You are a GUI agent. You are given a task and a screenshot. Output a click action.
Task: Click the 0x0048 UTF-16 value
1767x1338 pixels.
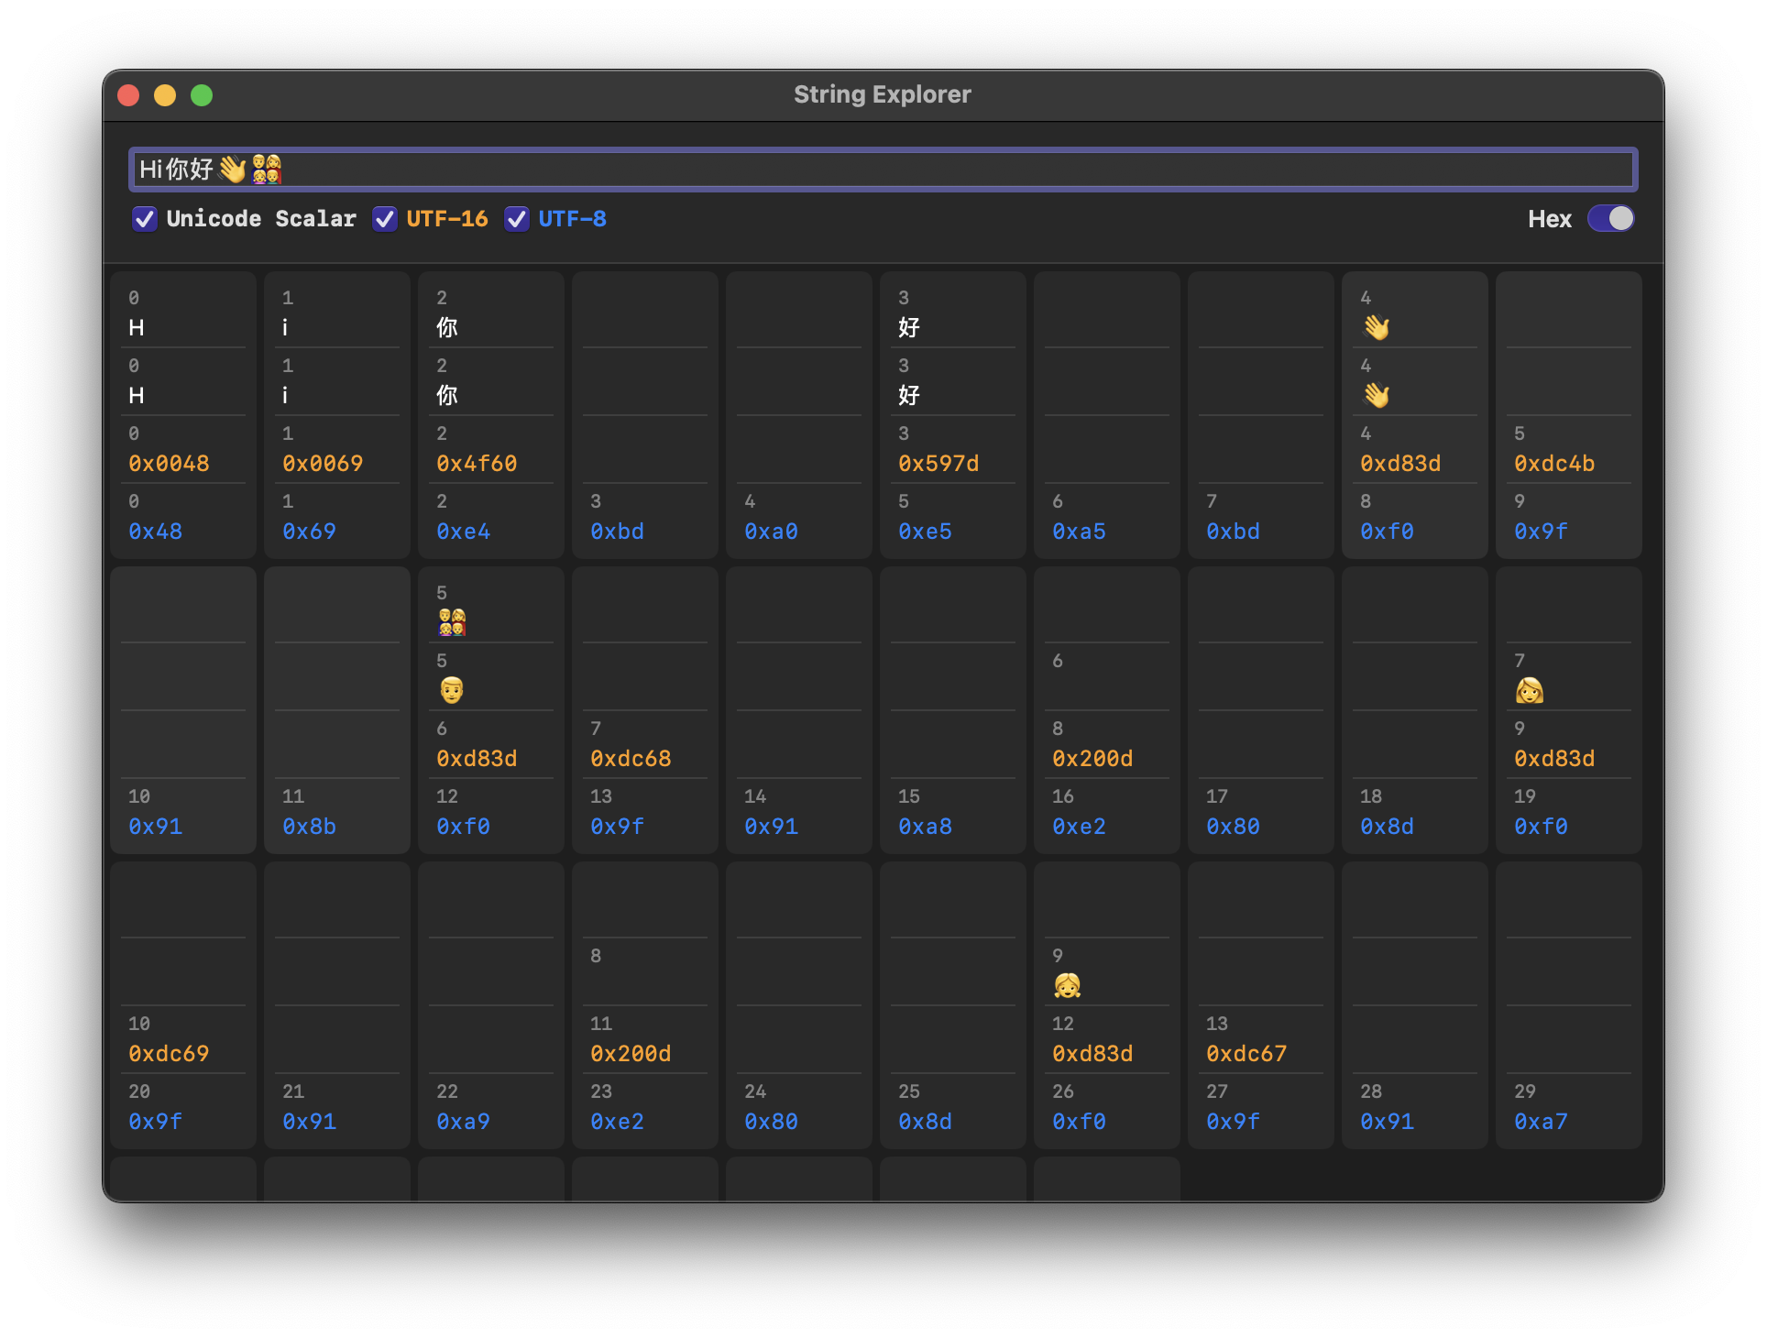point(169,464)
